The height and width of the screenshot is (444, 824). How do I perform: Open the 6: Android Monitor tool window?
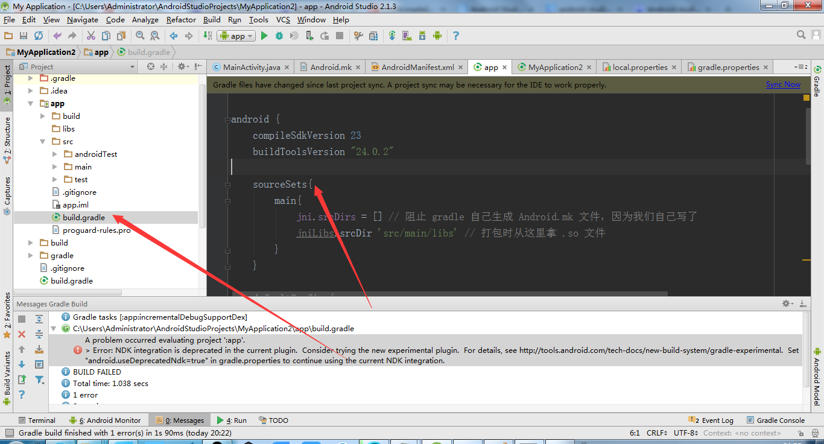(105, 420)
